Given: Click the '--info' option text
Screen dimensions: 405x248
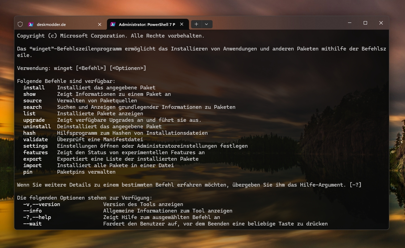Looking at the screenshot, I should pyautogui.click(x=32, y=210).
